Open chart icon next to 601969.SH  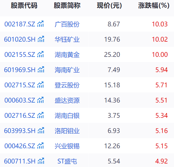pyautogui.click(x=41, y=69)
